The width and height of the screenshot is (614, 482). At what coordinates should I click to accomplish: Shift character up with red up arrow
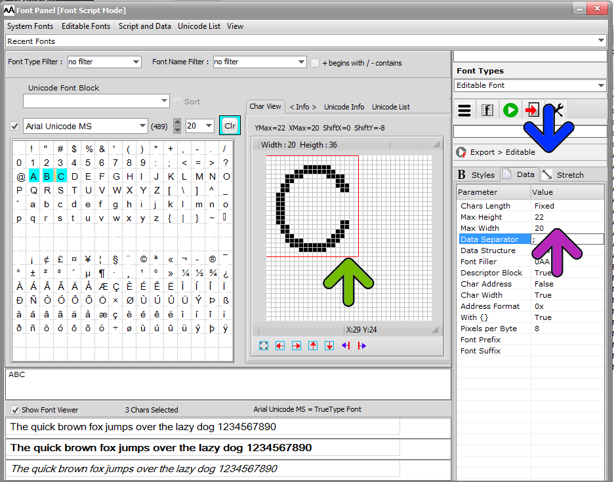tap(312, 346)
